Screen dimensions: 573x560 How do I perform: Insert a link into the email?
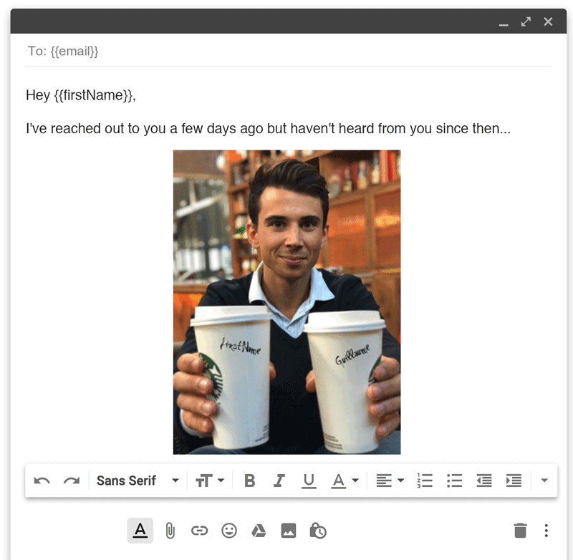click(x=199, y=531)
